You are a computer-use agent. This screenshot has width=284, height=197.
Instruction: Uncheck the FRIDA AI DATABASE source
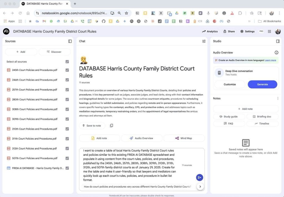67,168
